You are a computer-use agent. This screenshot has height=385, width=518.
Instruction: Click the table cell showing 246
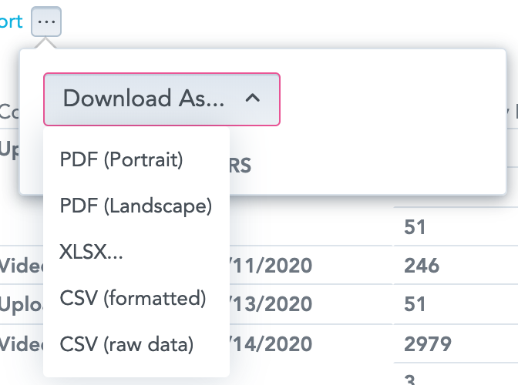click(421, 266)
